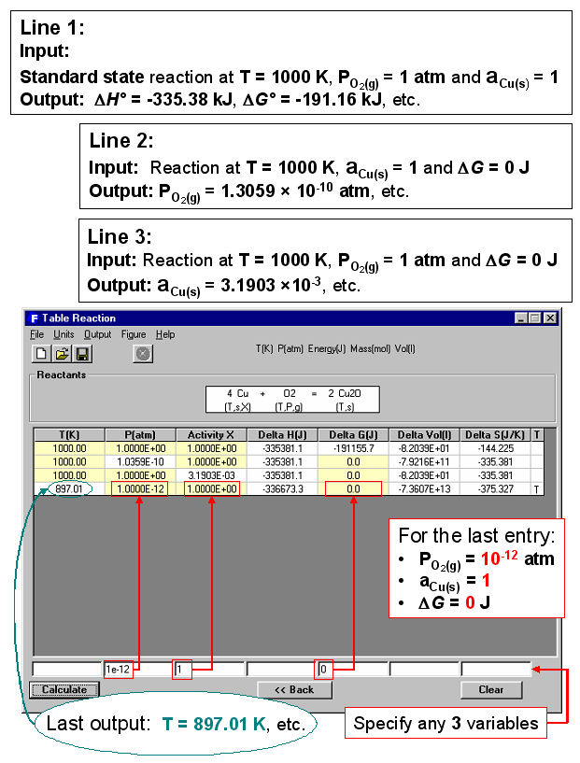Click the New file toolbar icon
This screenshot has height=763, width=580.
(x=41, y=354)
